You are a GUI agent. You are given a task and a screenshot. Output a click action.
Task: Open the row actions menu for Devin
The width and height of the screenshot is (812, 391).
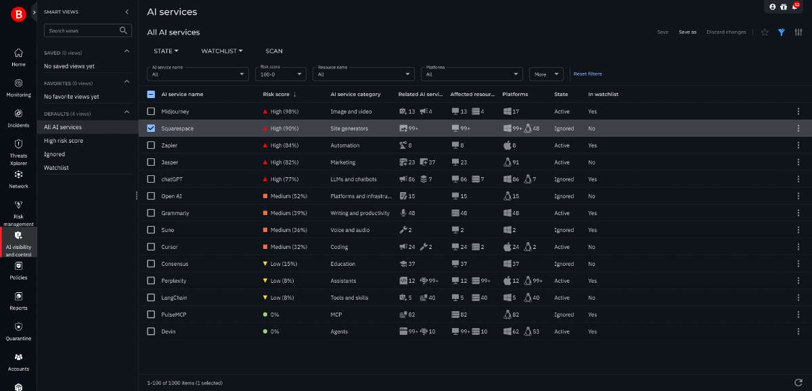coord(798,331)
